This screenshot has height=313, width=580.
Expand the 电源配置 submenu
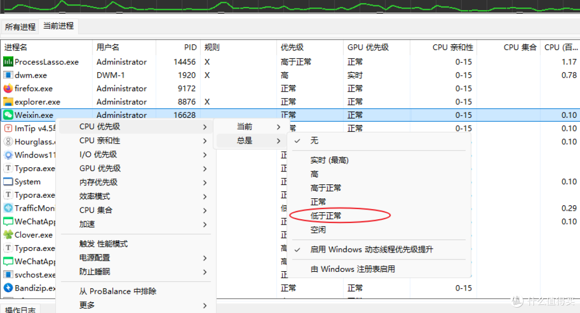point(136,258)
